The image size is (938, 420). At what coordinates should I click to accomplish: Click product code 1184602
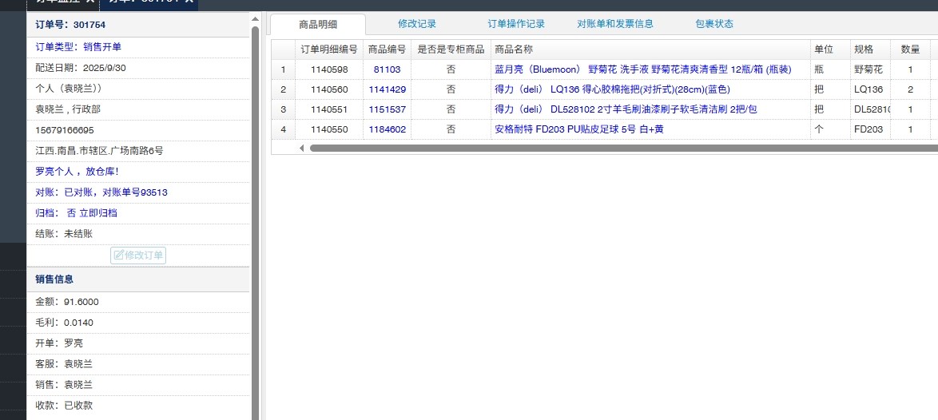click(387, 129)
